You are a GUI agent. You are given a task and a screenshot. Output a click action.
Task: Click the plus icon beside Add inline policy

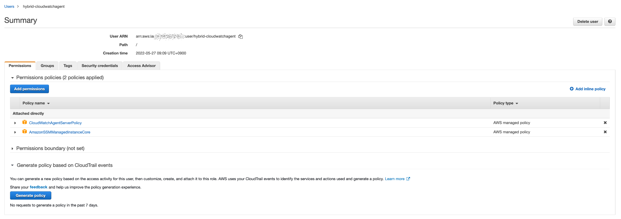[x=572, y=89]
